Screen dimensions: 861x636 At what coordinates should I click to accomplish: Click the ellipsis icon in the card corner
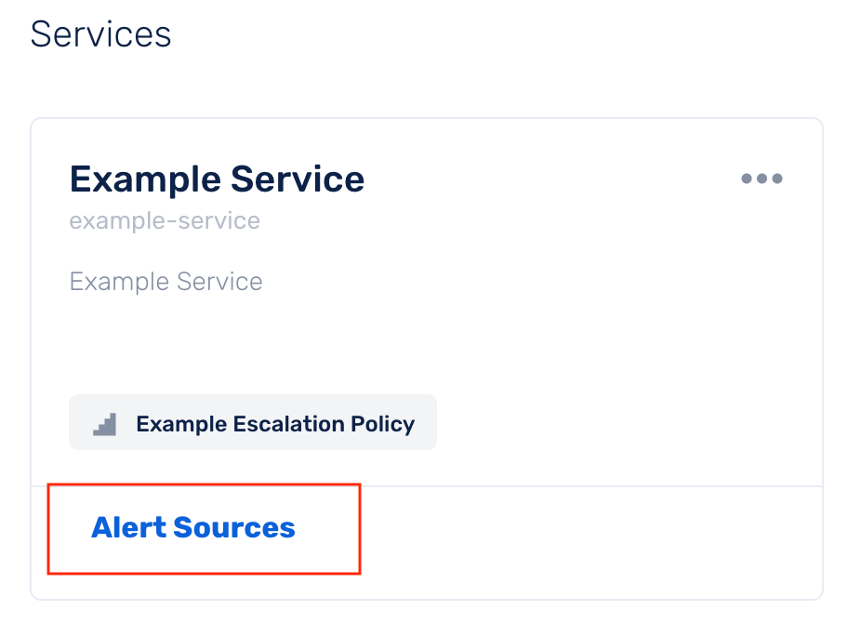[x=762, y=179]
